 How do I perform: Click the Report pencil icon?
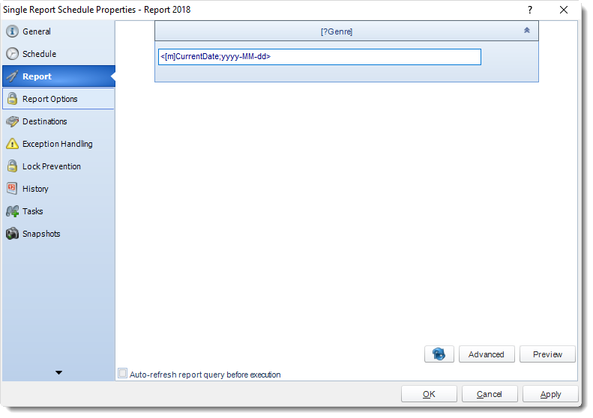coord(12,76)
